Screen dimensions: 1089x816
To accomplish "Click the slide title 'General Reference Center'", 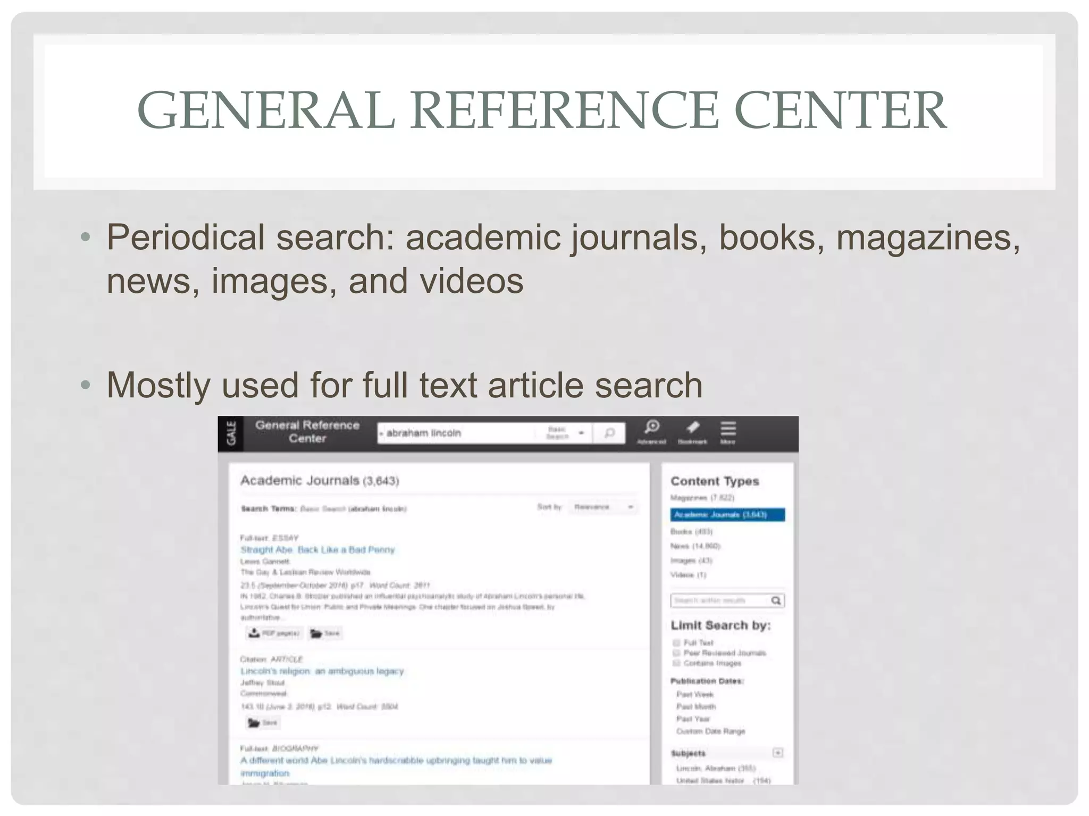I will coord(542,109).
